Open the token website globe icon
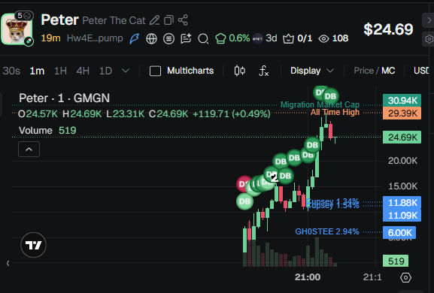This screenshot has width=434, height=293. pyautogui.click(x=151, y=38)
